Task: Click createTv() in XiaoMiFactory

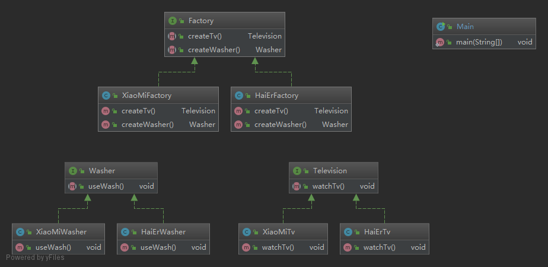Action: click(x=138, y=111)
